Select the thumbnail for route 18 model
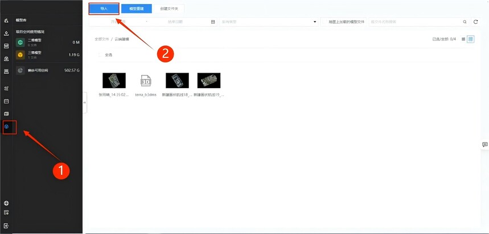The width and height of the screenshot is (489, 234). tap(177, 81)
